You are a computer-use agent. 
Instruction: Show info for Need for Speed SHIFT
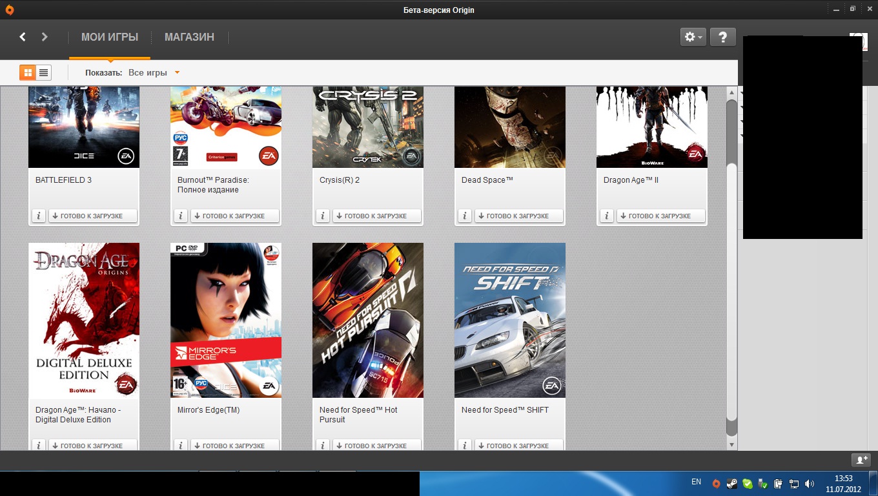pyautogui.click(x=464, y=445)
